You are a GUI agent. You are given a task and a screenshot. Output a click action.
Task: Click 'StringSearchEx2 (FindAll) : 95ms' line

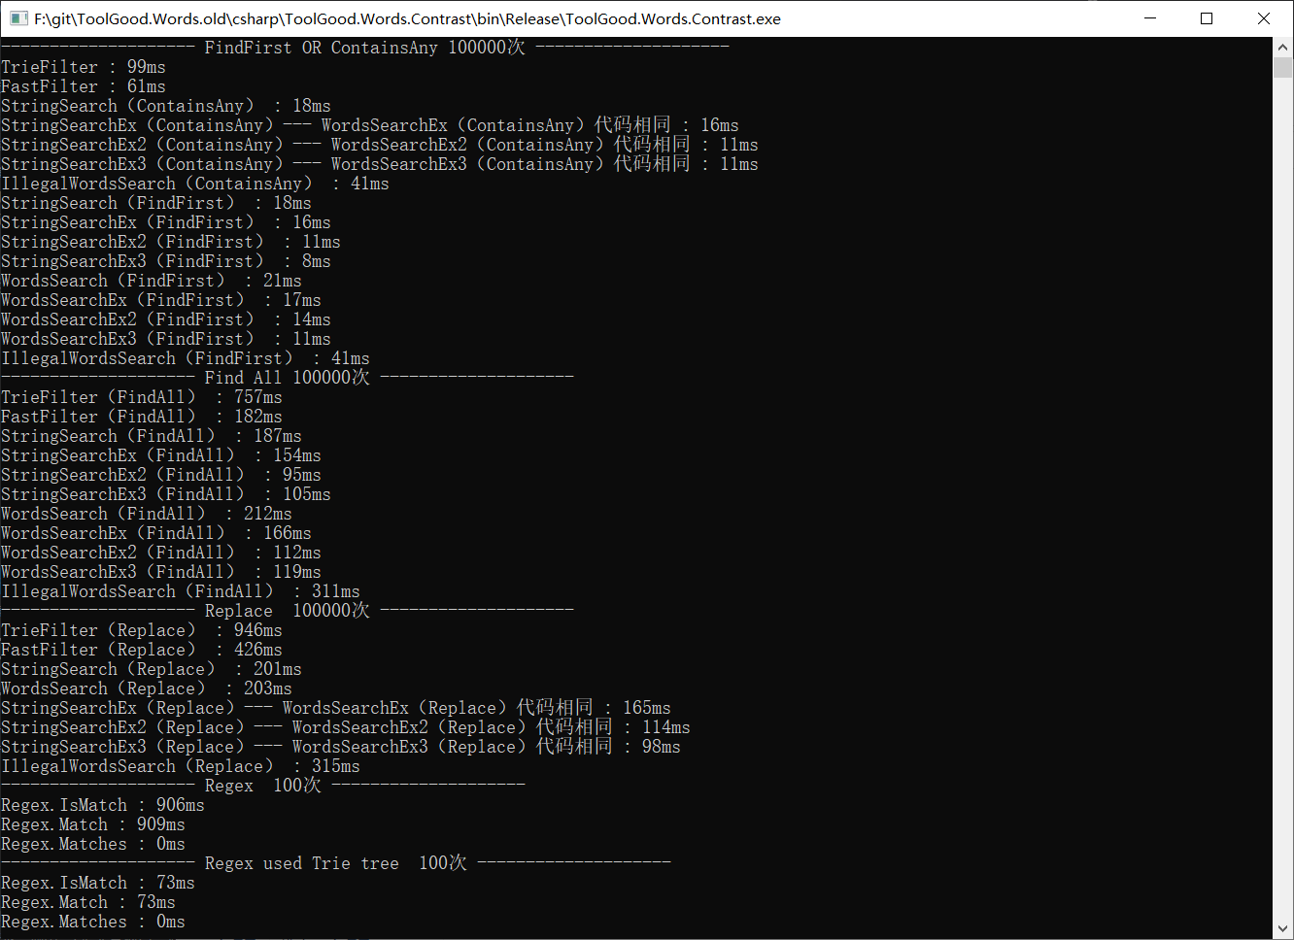tap(161, 475)
